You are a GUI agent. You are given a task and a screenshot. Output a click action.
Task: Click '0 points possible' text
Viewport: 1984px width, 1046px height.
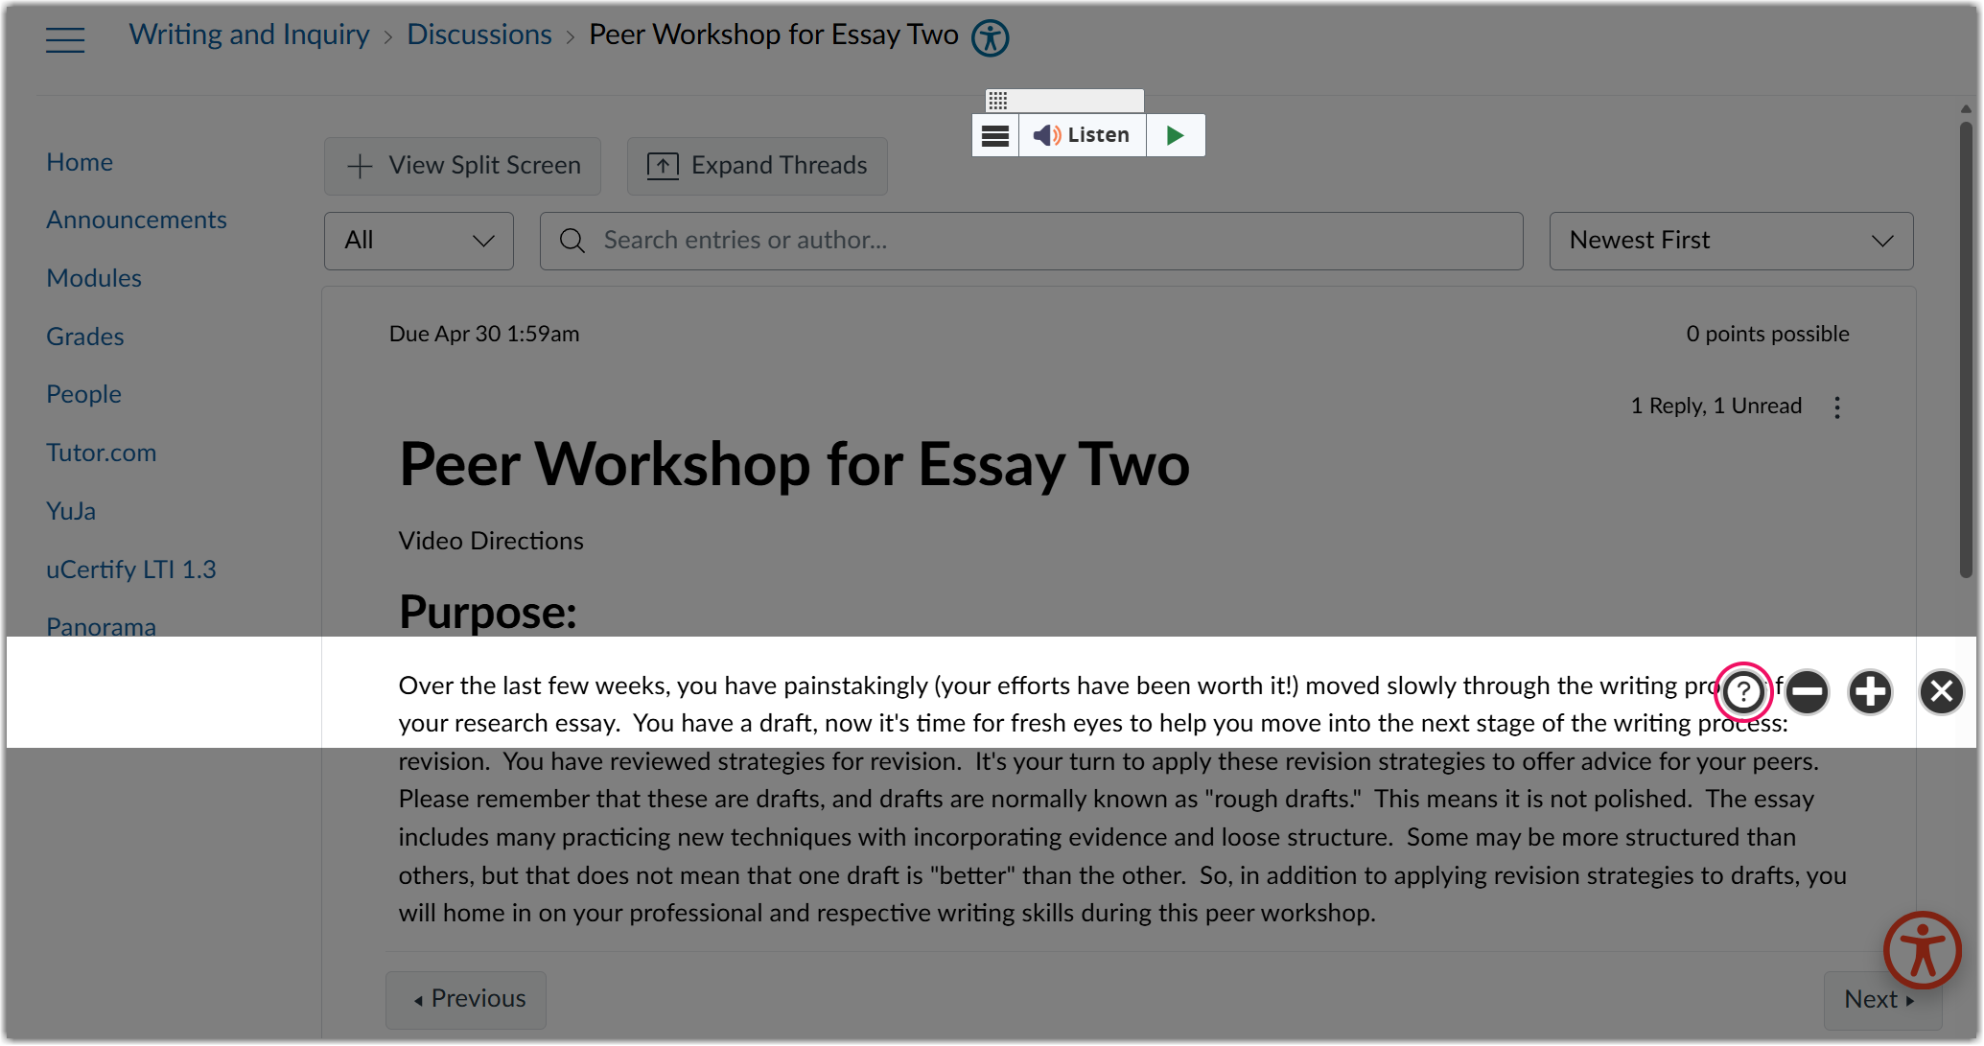[x=1767, y=334]
